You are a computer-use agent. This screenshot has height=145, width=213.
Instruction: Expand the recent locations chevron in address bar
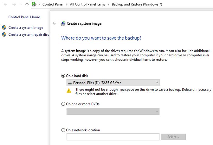coord(21,5)
